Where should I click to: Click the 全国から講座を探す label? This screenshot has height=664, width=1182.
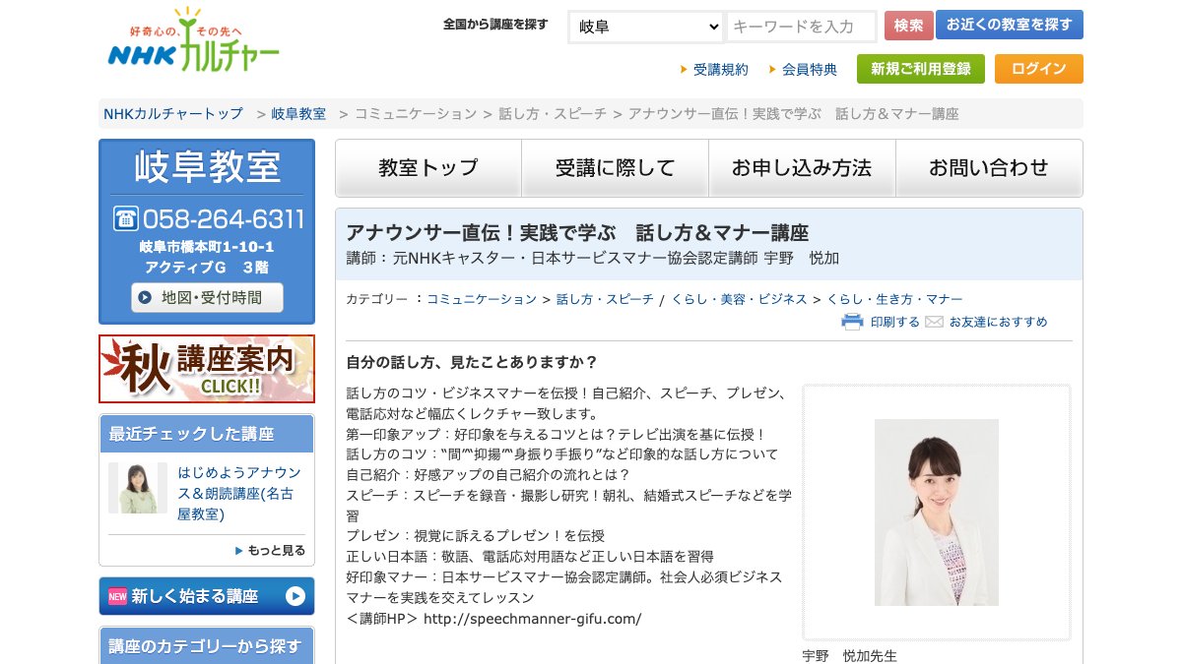(x=495, y=25)
